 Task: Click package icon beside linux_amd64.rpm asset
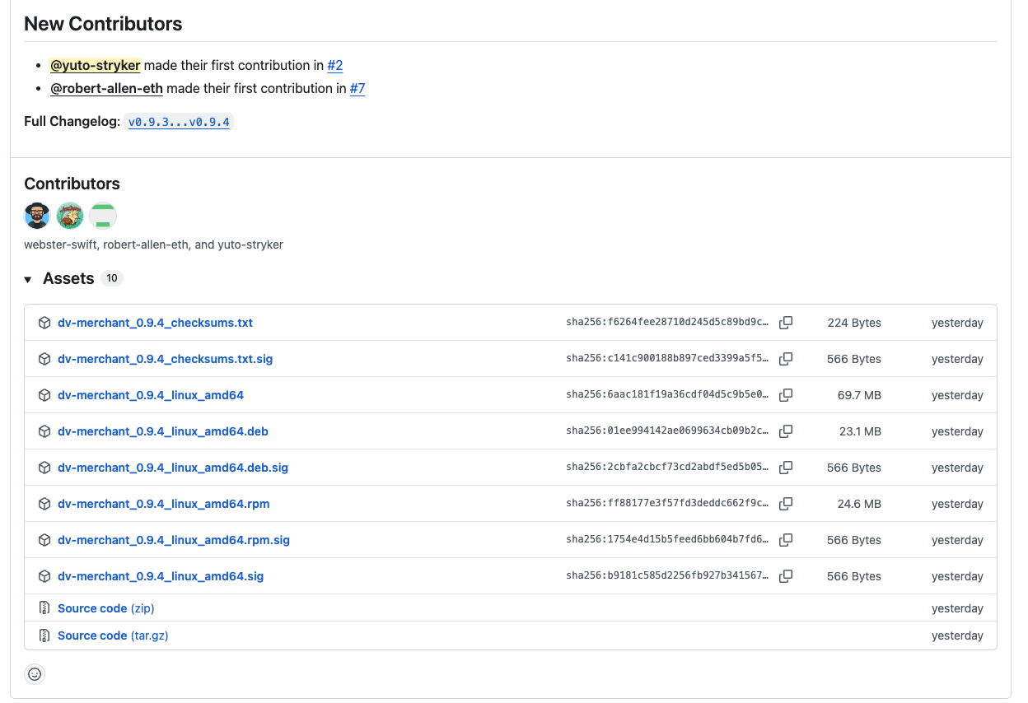click(44, 504)
